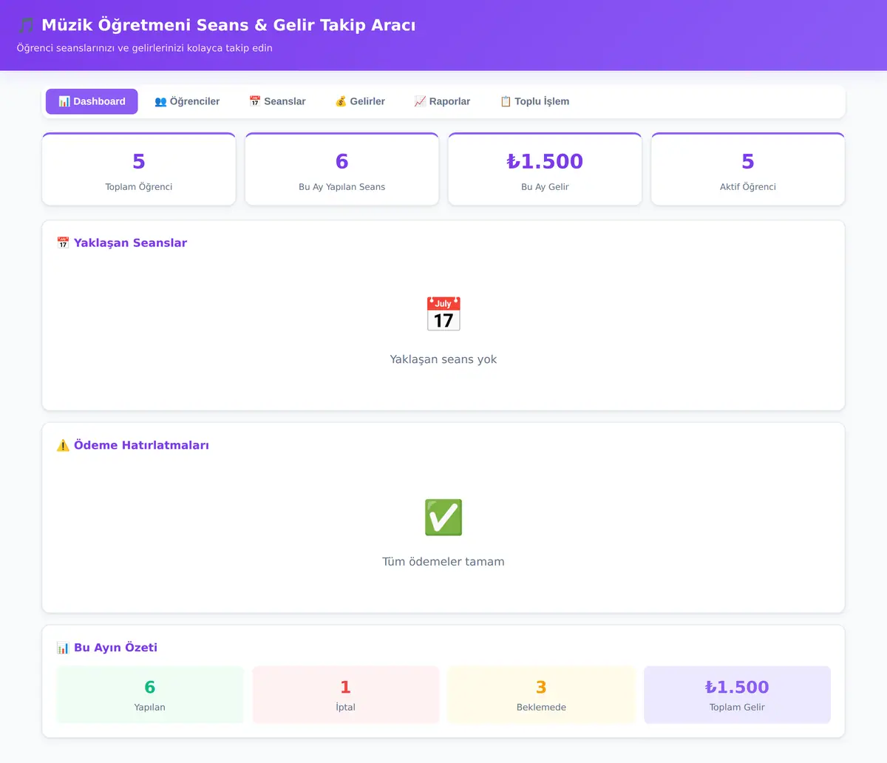
Task: Click the green checkmark icon
Action: [443, 517]
